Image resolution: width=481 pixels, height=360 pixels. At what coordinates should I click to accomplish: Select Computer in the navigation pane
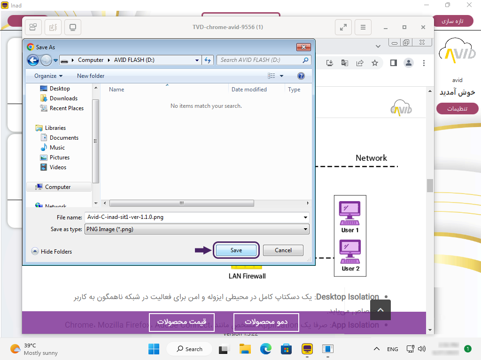(x=59, y=187)
